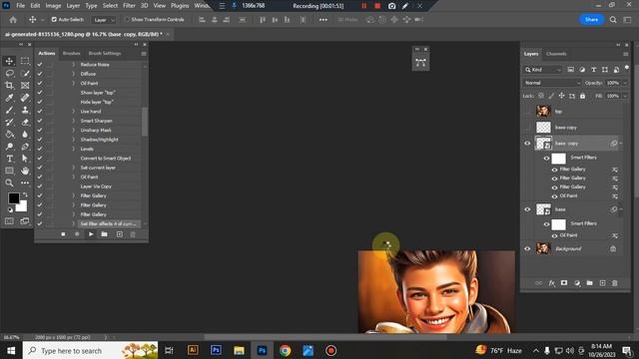
Task: Click the layer style fx icon
Action: click(552, 283)
